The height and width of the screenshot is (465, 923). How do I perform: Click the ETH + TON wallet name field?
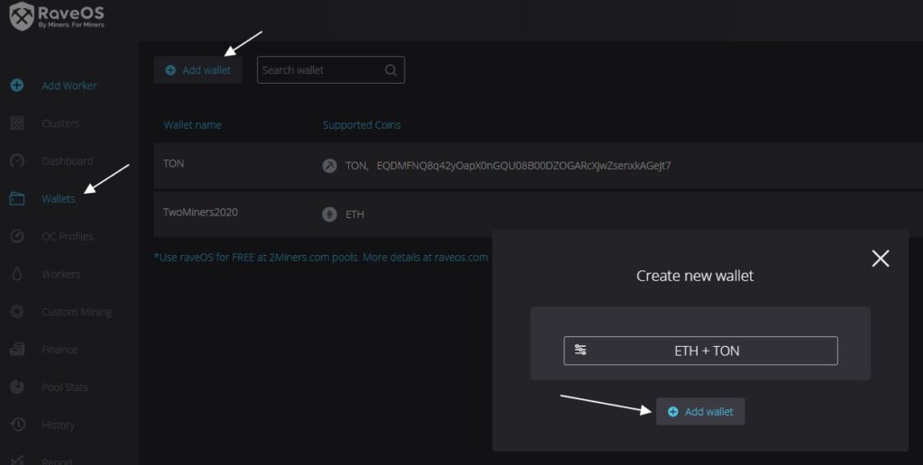coord(700,351)
